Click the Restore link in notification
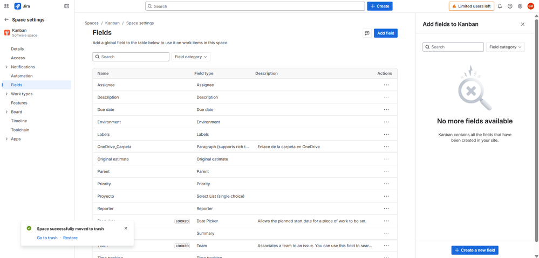The height and width of the screenshot is (258, 539). (x=71, y=238)
